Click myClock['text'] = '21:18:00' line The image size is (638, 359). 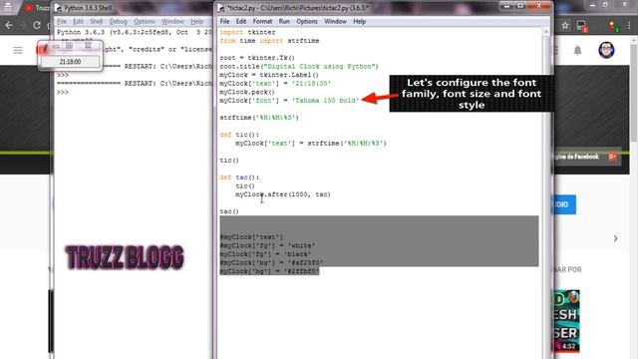(275, 84)
